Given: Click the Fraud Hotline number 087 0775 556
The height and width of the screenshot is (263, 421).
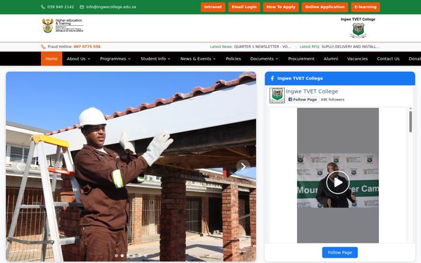Looking at the screenshot, I should tap(87, 47).
